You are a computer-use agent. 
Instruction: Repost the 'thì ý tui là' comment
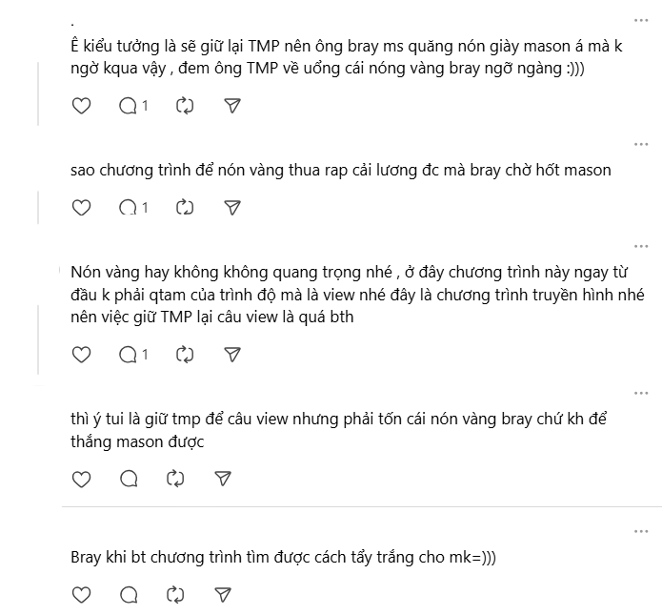click(x=175, y=478)
